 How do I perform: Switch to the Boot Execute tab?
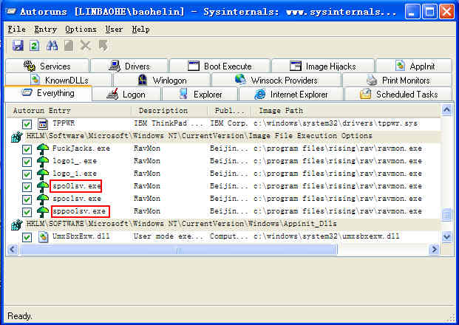pyautogui.click(x=220, y=66)
